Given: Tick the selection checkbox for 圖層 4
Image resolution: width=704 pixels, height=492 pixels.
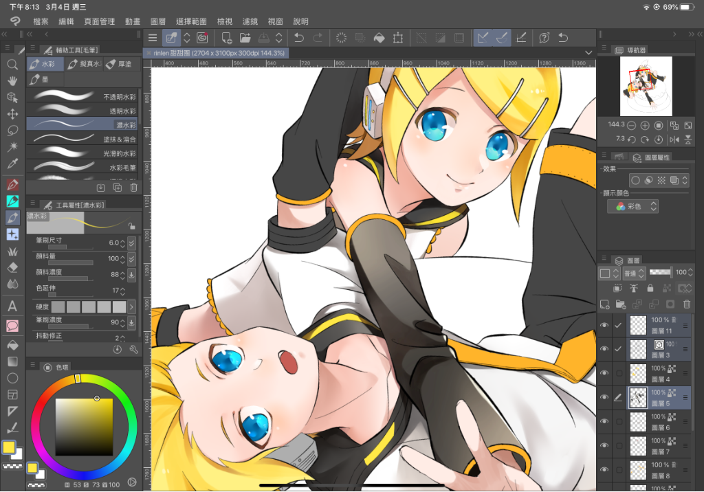Looking at the screenshot, I should [x=619, y=373].
